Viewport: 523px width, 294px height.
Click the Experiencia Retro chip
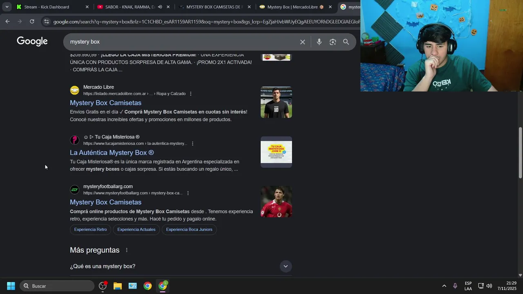coord(90,229)
